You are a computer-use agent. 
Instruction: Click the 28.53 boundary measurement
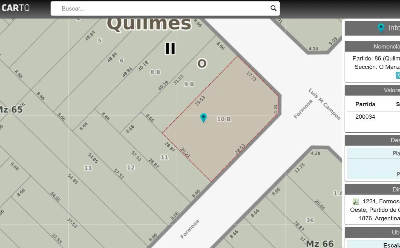coord(240,149)
